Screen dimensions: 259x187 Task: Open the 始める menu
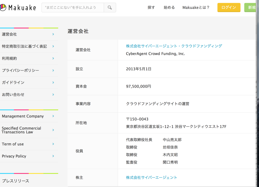coord(169,7)
